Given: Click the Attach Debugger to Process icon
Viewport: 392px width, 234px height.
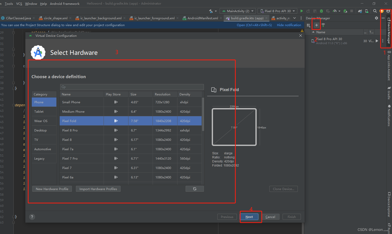Looking at the screenshot, I should pyautogui.click(x=345, y=11).
